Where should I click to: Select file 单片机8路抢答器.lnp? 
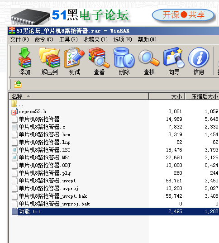tap(44, 142)
